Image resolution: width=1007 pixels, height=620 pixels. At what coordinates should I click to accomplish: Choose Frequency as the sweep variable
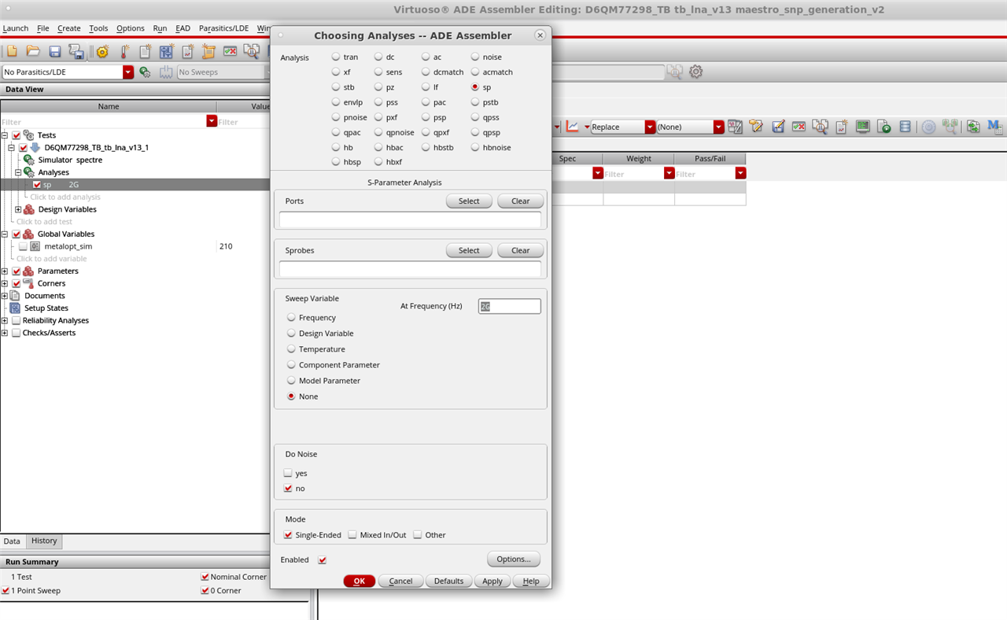tap(292, 318)
